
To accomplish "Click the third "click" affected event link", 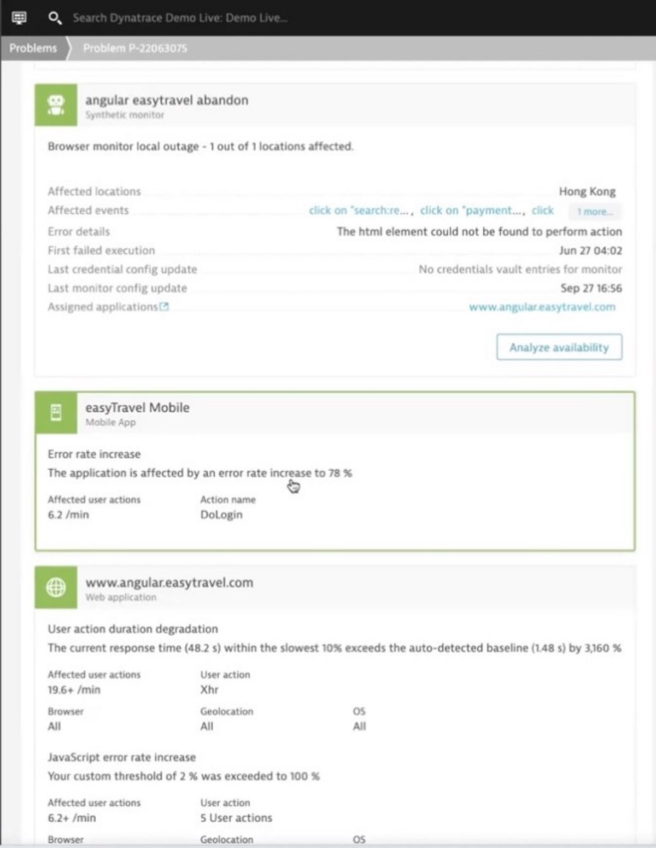I will (x=542, y=210).
